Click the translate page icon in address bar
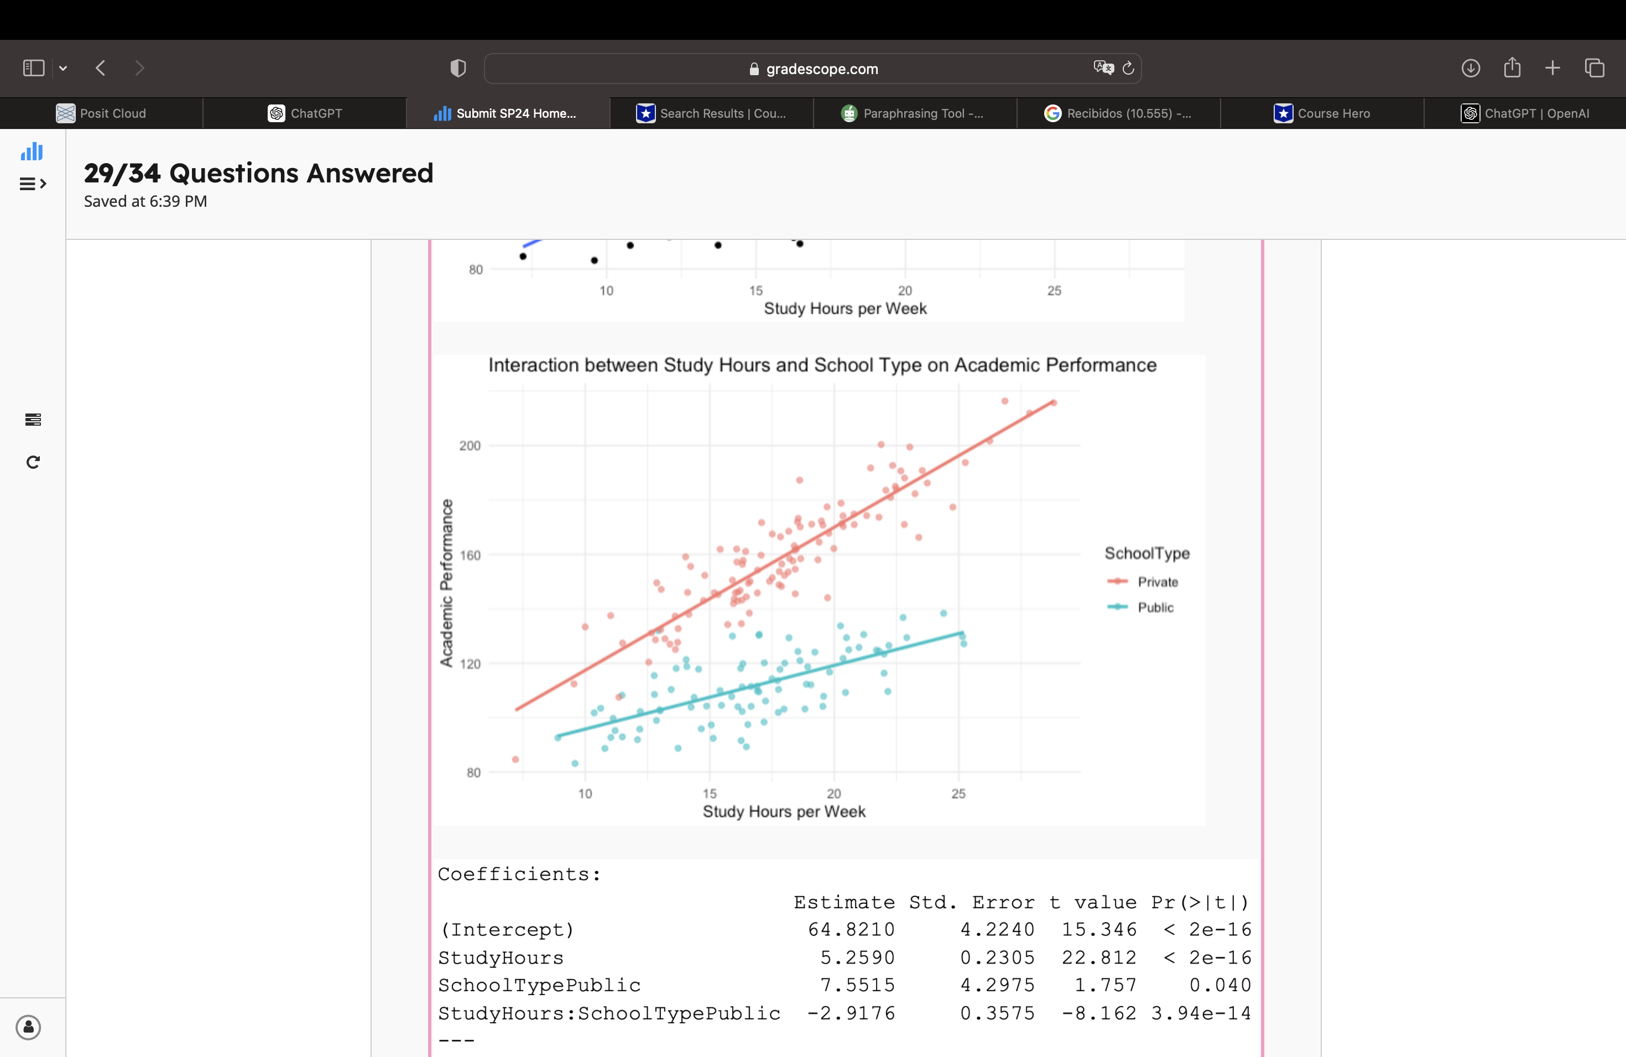 point(1103,67)
